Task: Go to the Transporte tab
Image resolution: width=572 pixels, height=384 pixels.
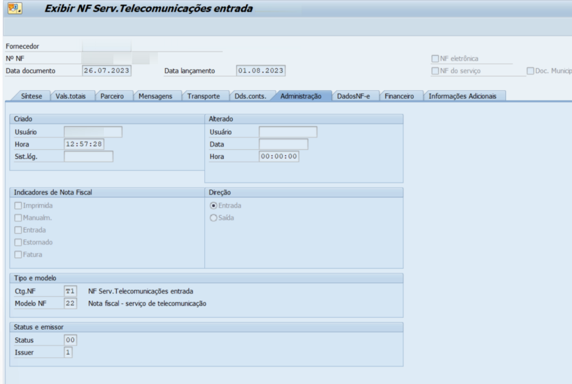Action: tap(203, 96)
